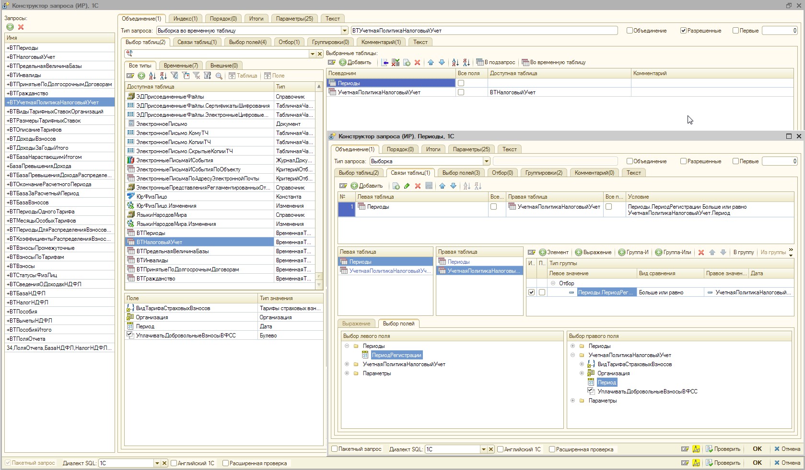Collapse Периоды node in left field tree
Screen dimensions: 805x470
tap(347, 346)
